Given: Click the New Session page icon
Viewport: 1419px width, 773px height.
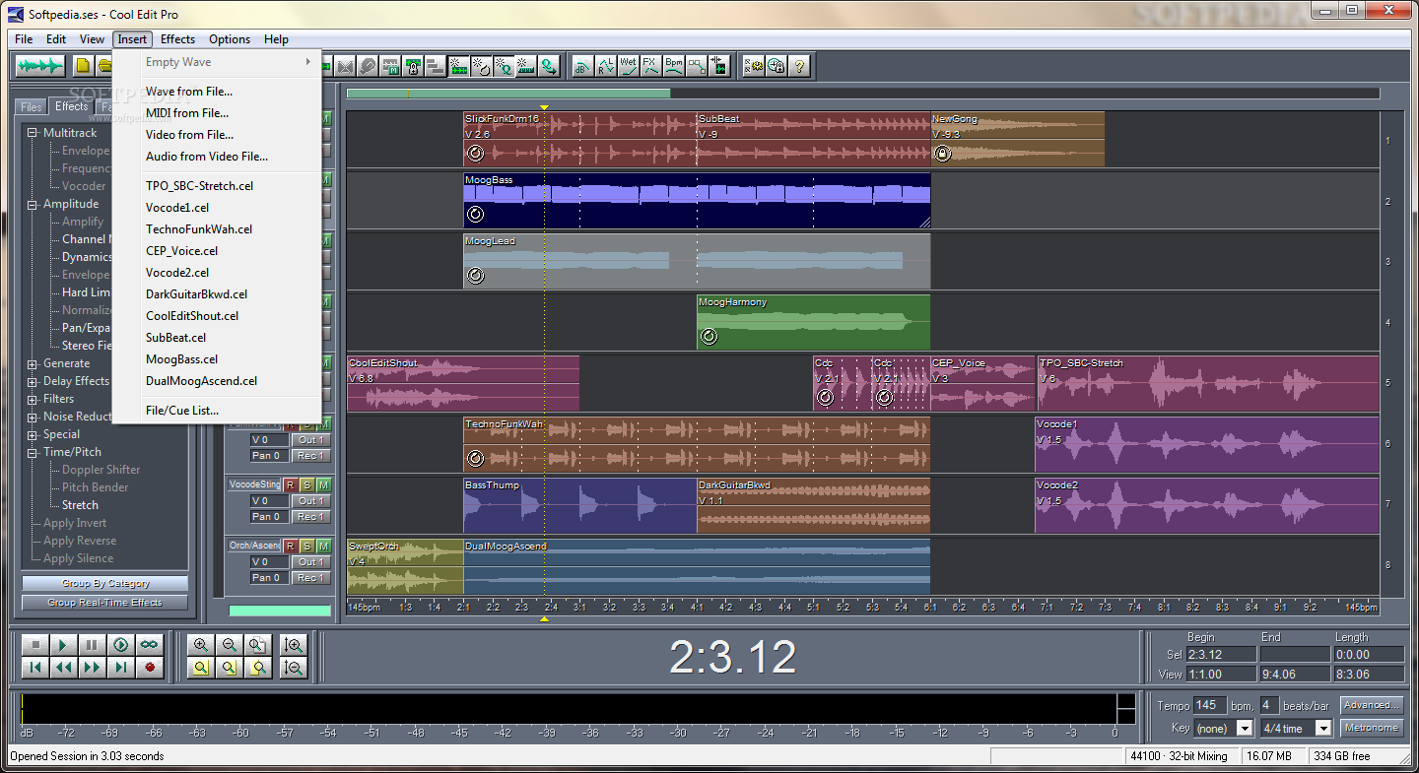Looking at the screenshot, I should coord(84,67).
